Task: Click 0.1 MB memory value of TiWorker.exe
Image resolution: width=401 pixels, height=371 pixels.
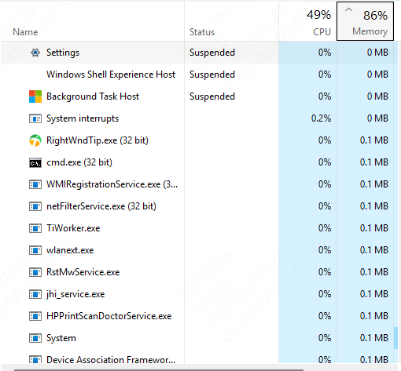Action: coord(374,228)
